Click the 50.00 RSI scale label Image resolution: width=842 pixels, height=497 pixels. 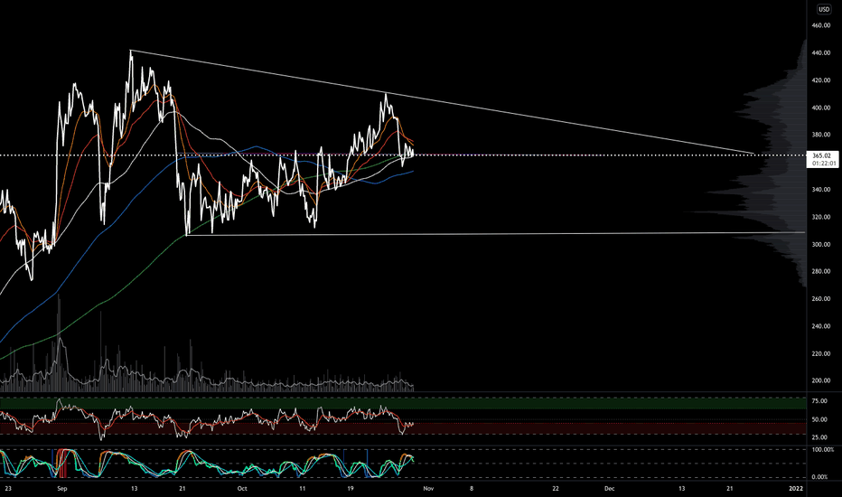point(819,419)
